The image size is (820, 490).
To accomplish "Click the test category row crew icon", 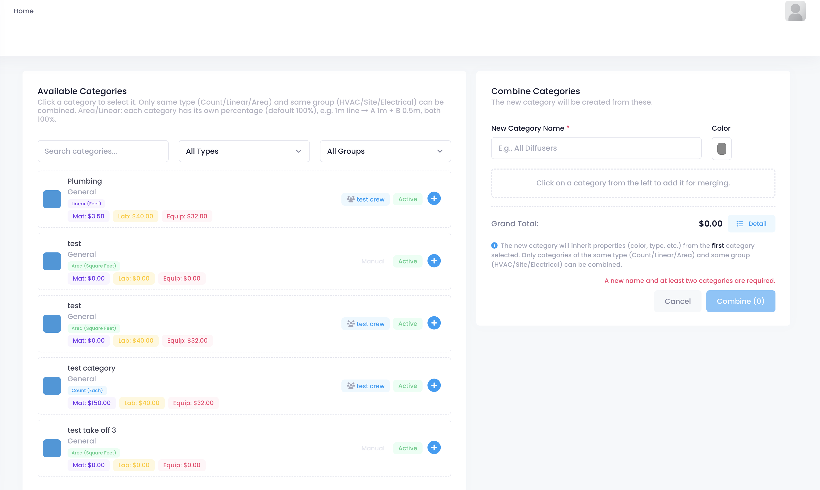I will click(351, 386).
